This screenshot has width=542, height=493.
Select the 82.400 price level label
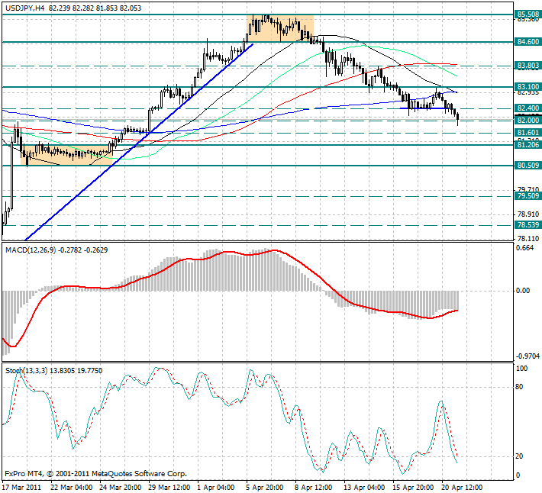point(528,108)
